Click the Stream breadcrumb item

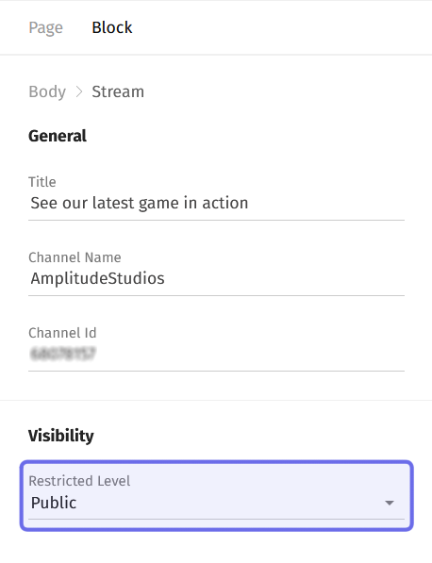click(x=118, y=91)
